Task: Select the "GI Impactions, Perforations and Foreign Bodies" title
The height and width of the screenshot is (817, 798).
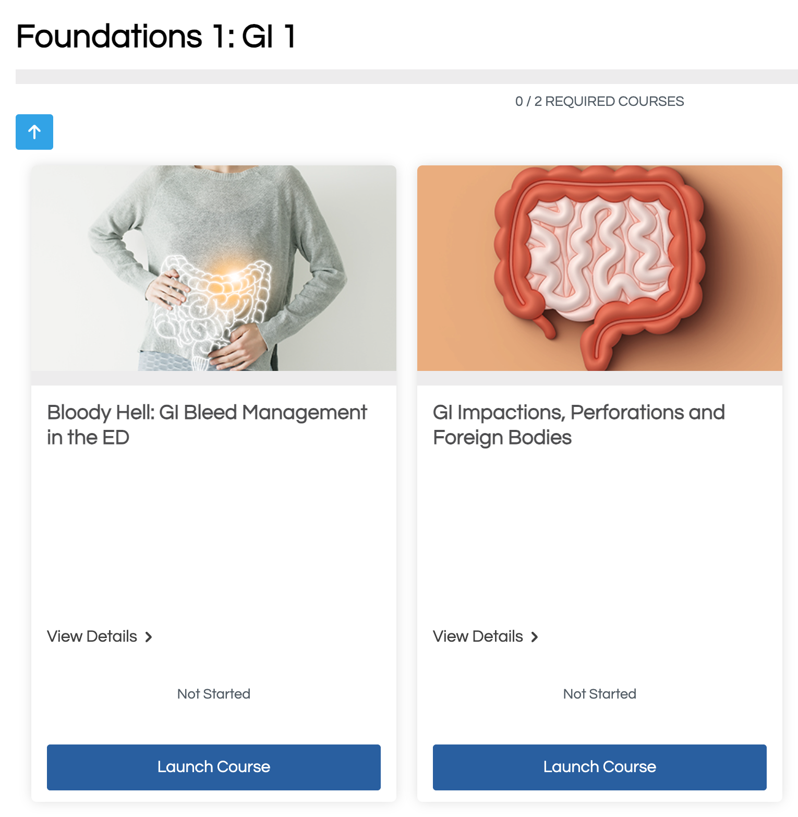Action: point(579,425)
